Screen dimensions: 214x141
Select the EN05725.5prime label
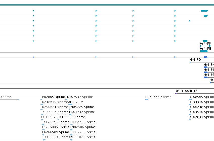82,107
